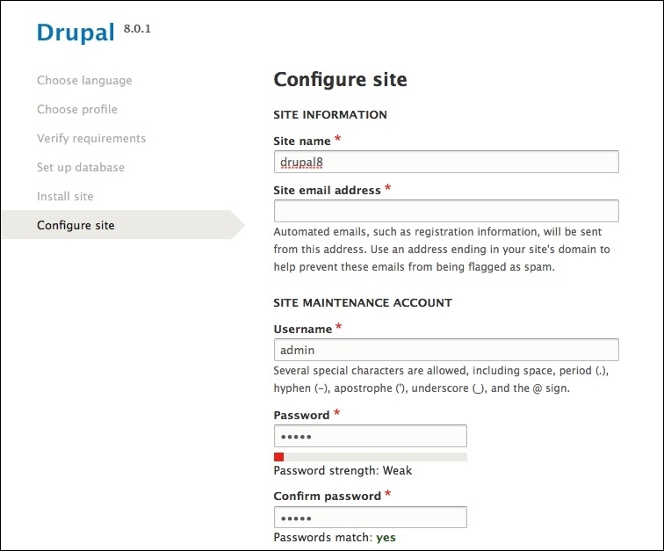
Task: Click the Site name label
Action: 302,141
